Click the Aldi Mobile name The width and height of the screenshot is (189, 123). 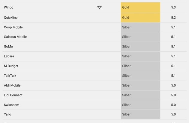pyautogui.click(x=12, y=85)
